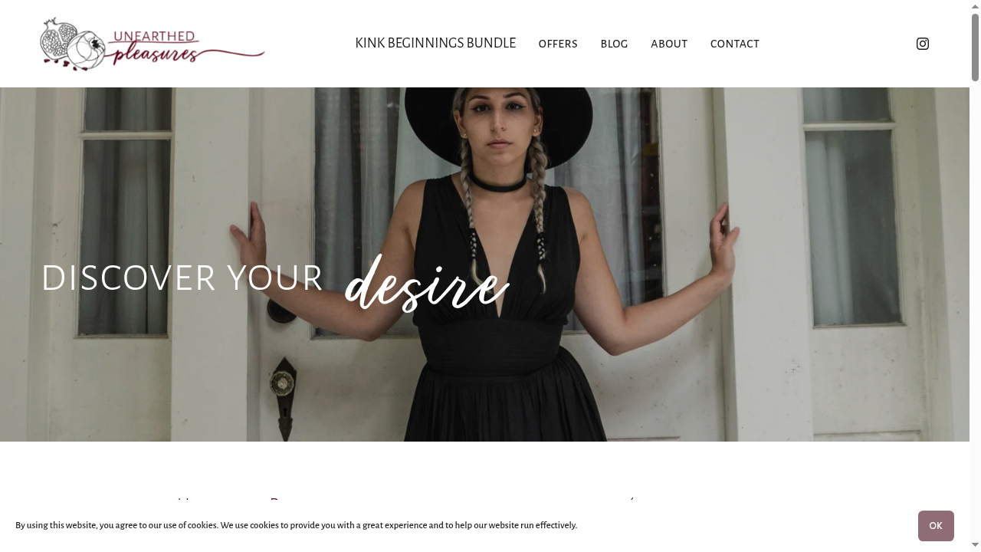Click the cookie notice text

(296, 525)
